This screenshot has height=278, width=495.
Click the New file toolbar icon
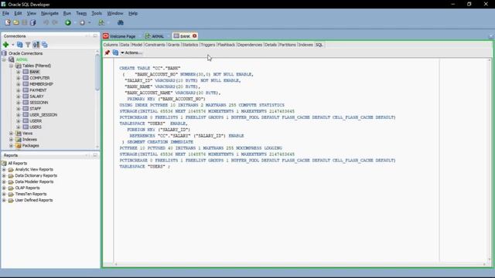click(x=7, y=22)
